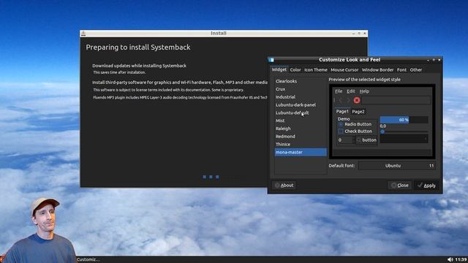This screenshot has height=263, width=468.
Task: Open the Other tab
Action: [416, 70]
